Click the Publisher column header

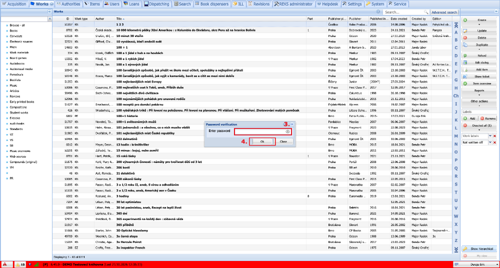pos(358,19)
